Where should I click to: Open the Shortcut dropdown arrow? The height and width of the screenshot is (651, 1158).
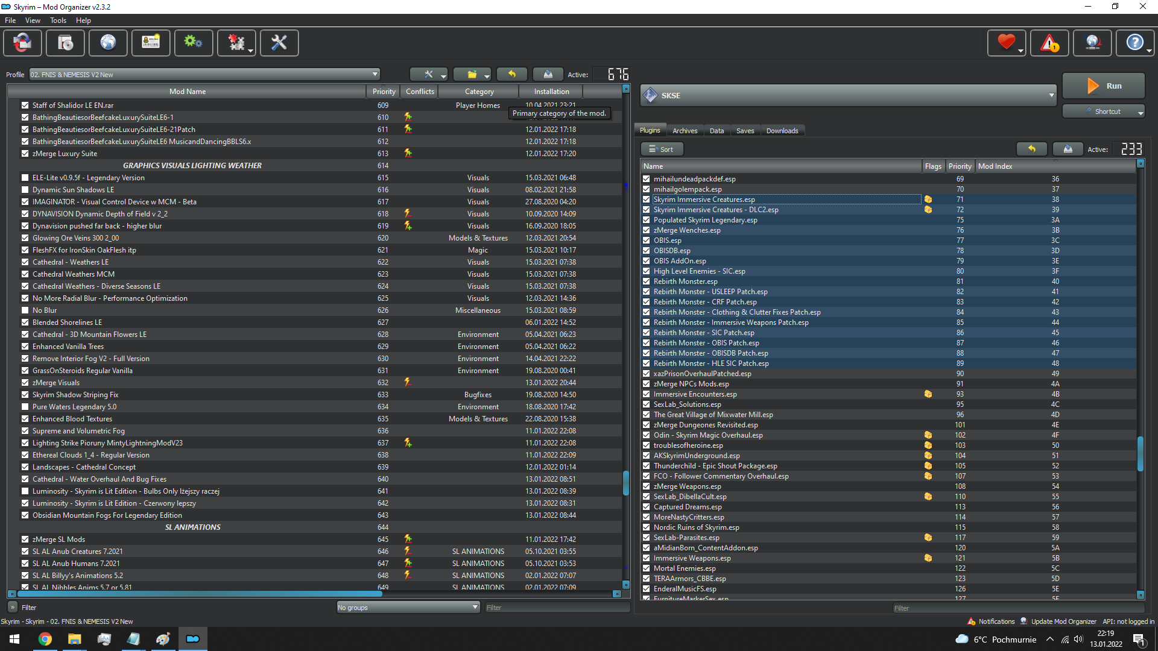click(1140, 112)
